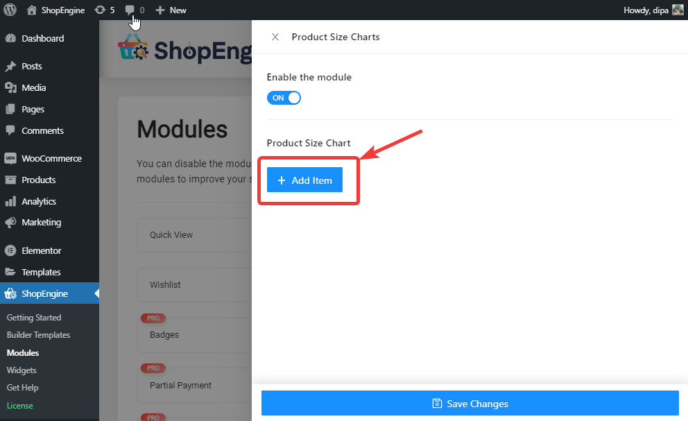Viewport: 688px width, 421px height.
Task: Click the Add Item button
Action: 304,180
